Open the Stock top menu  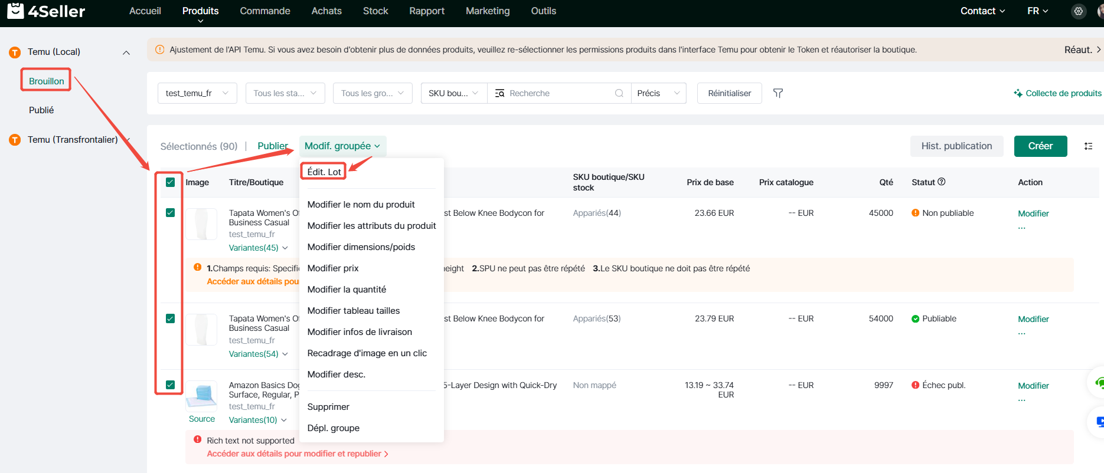click(375, 11)
